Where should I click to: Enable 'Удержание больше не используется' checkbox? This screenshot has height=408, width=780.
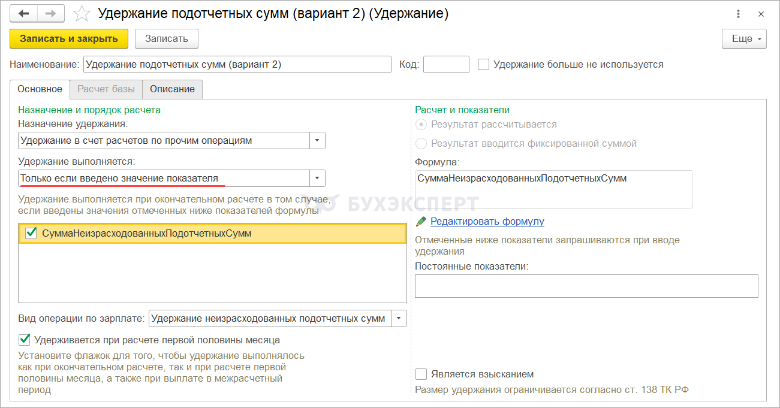(x=484, y=64)
